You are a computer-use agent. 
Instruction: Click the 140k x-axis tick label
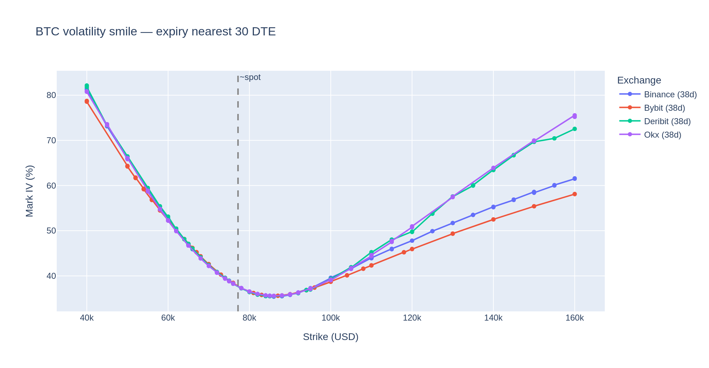(x=493, y=318)
